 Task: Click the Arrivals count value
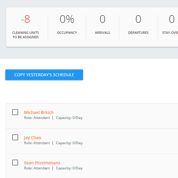pyautogui.click(x=103, y=19)
